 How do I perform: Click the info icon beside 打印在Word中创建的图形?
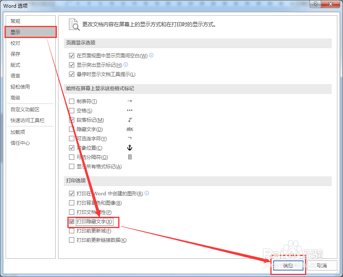click(146, 193)
